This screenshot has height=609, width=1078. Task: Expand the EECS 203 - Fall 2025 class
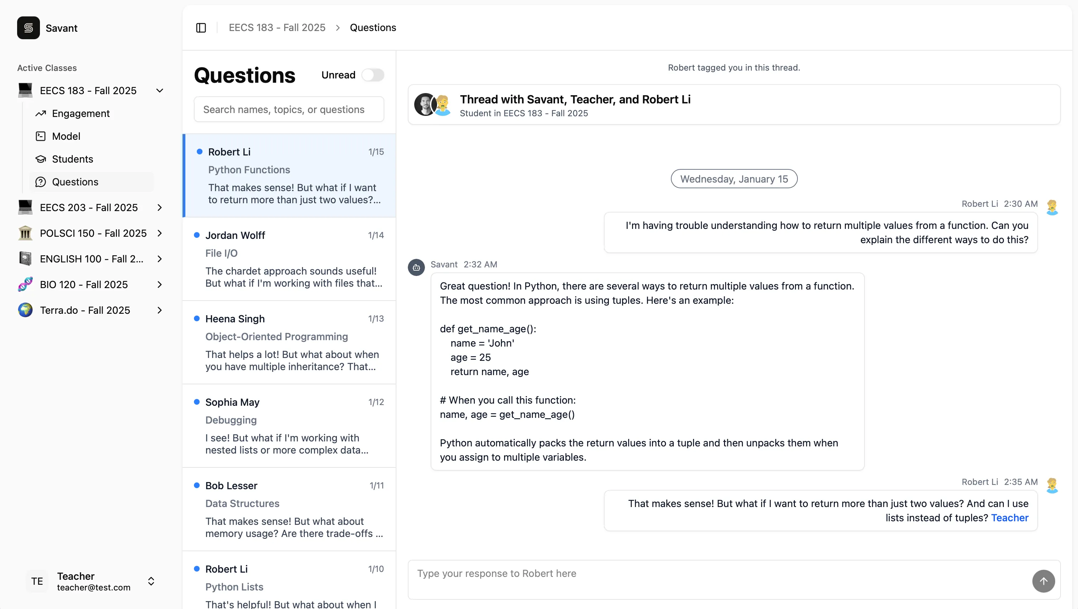[x=159, y=208]
